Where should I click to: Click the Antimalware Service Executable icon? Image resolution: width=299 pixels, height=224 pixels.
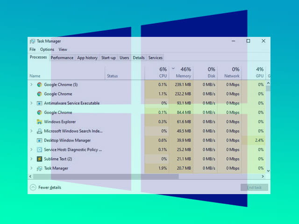[39, 103]
